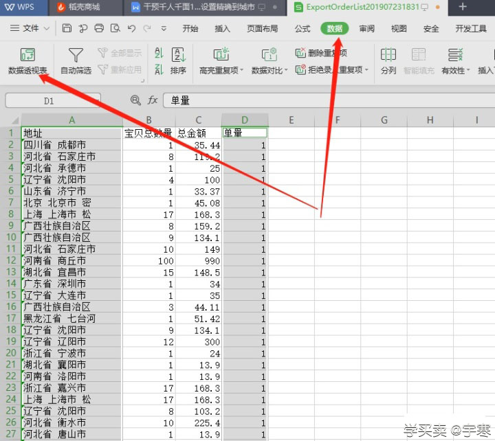Click Remove Duplicates (删除重复项)
Screen dimensions: 495x441
point(321,53)
